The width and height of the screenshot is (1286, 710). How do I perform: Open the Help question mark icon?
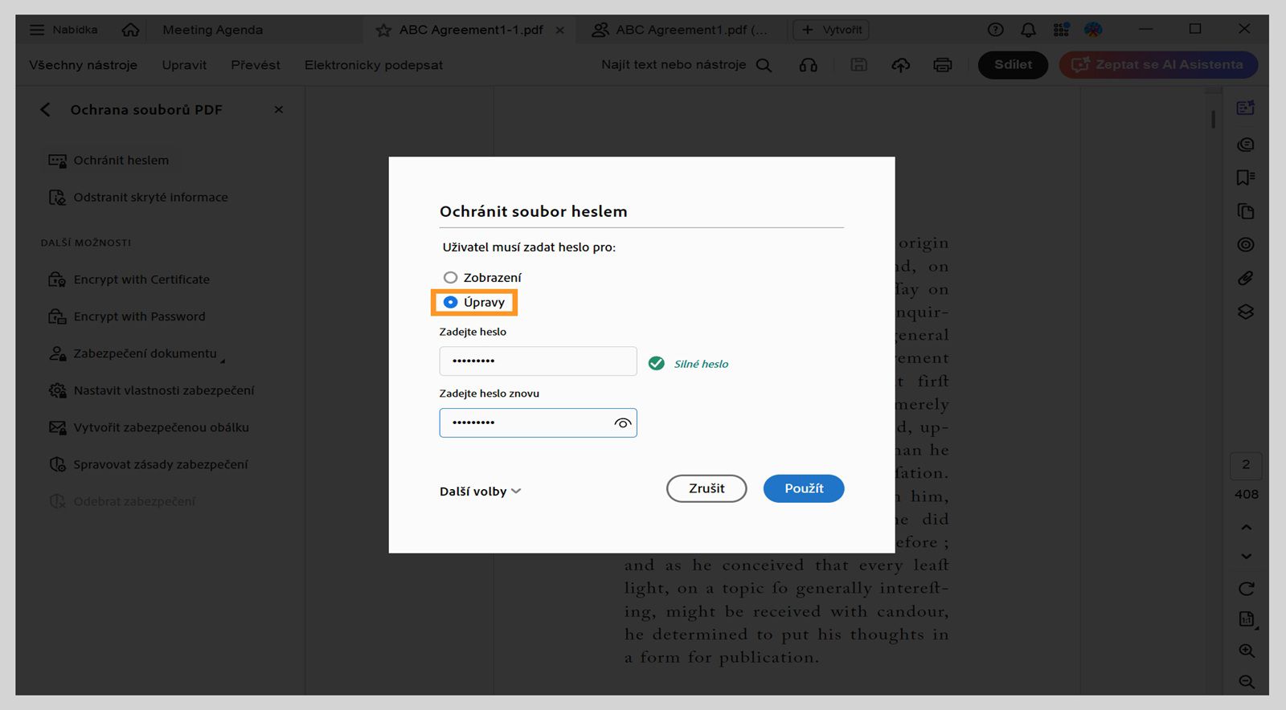pos(995,30)
